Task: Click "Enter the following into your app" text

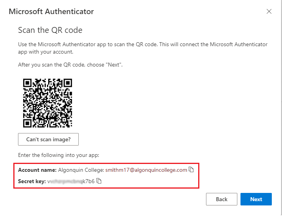Action: [x=58, y=155]
